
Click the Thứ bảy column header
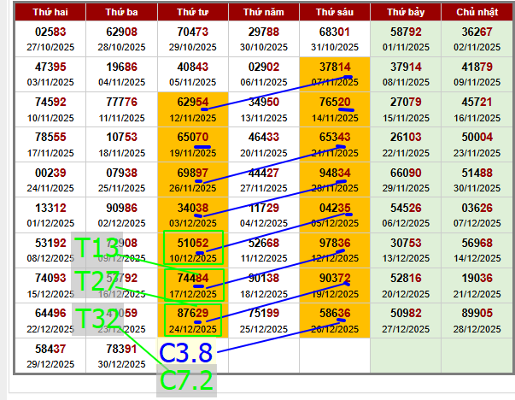[405, 13]
